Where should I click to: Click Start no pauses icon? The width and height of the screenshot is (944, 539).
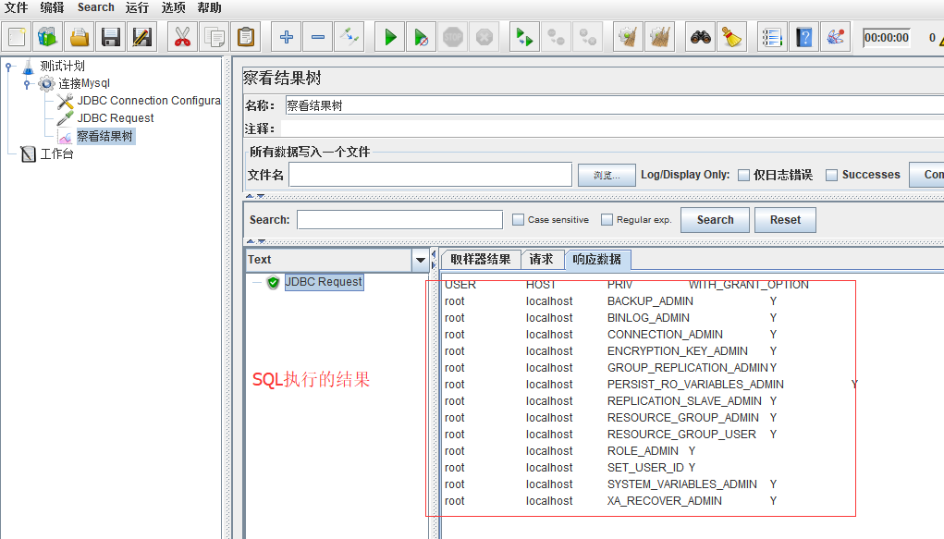coord(422,37)
